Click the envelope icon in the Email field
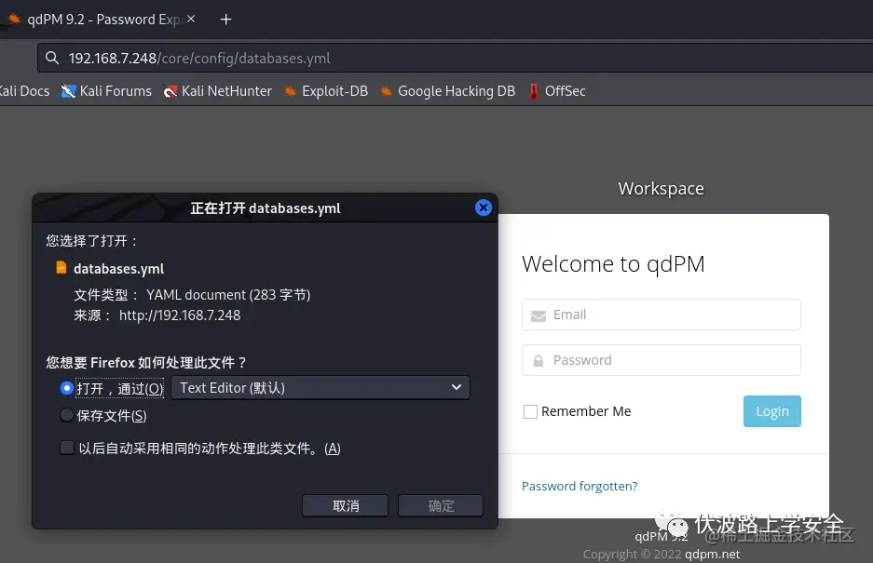Screen dimensions: 873x563 [539, 315]
